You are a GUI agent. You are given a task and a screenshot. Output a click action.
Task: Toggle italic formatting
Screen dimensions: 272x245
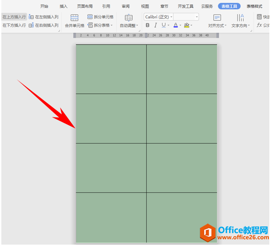156,25
